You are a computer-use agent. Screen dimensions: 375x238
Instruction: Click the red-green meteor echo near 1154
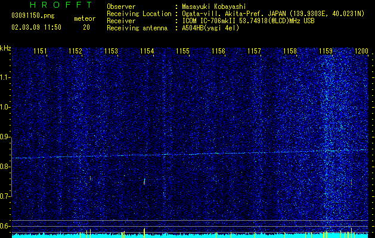pyautogui.click(x=144, y=181)
